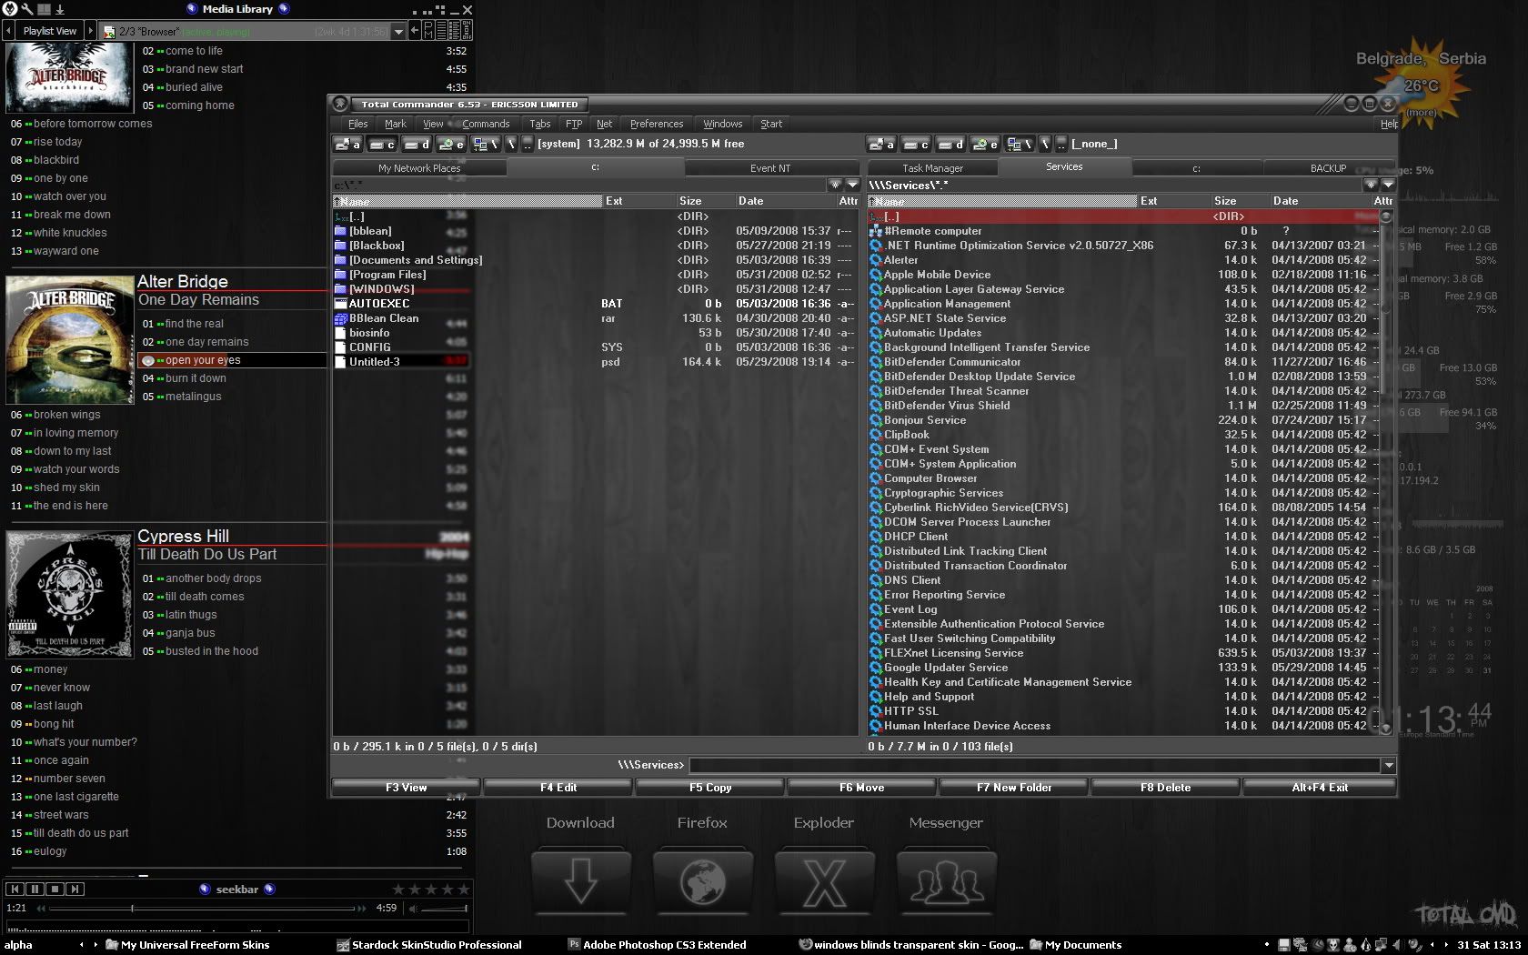
Task: Open My Documents taskbar item
Action: (1076, 945)
